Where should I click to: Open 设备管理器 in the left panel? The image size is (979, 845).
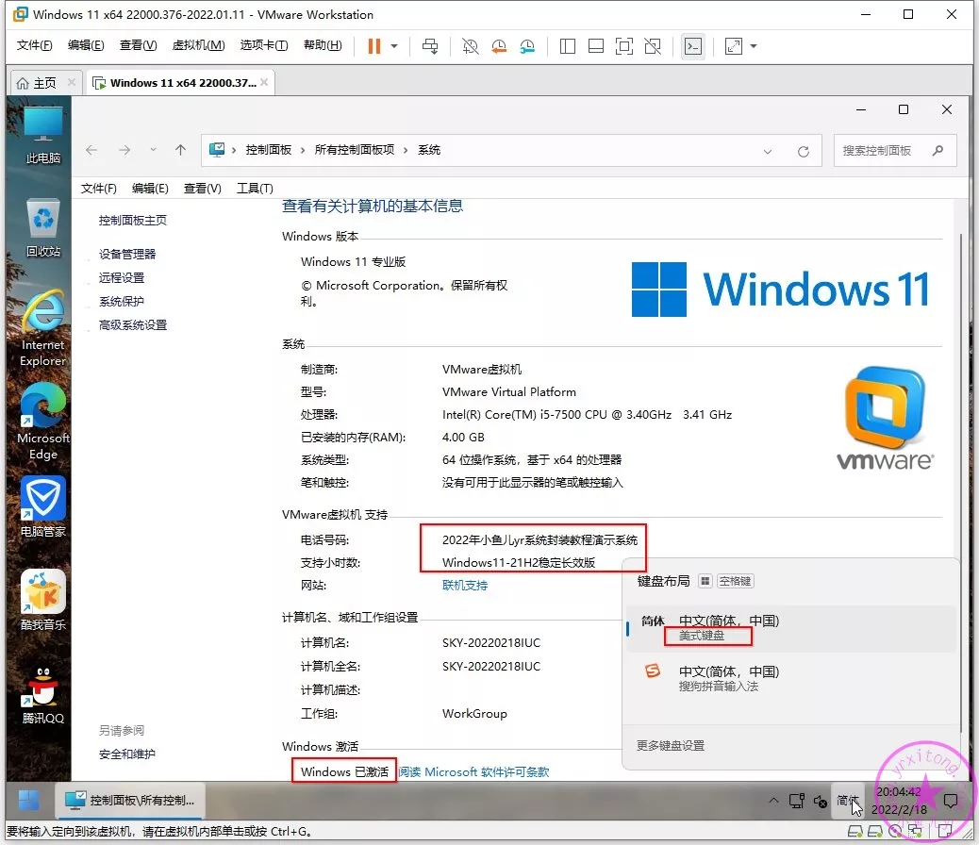coord(127,254)
